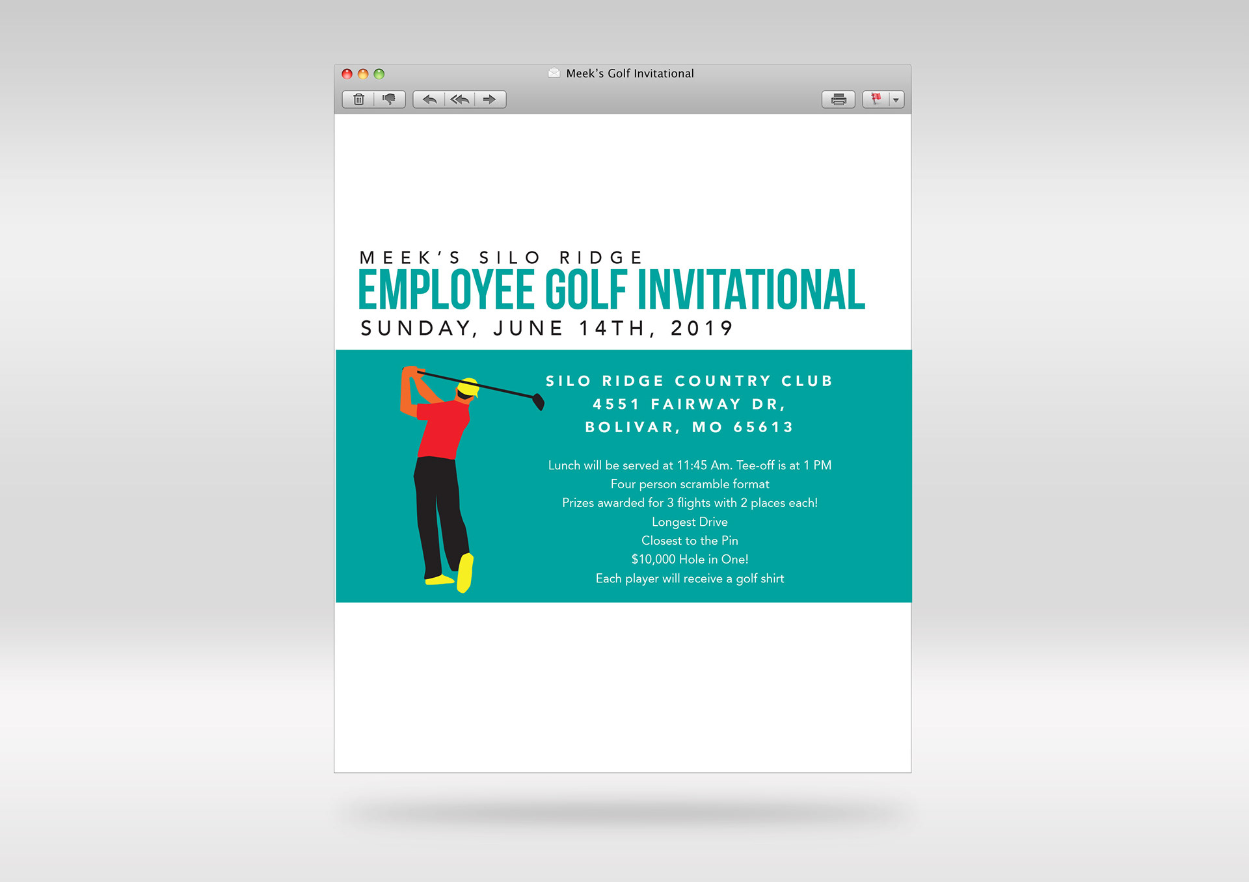Forward this message using the right arrow

pyautogui.click(x=490, y=99)
